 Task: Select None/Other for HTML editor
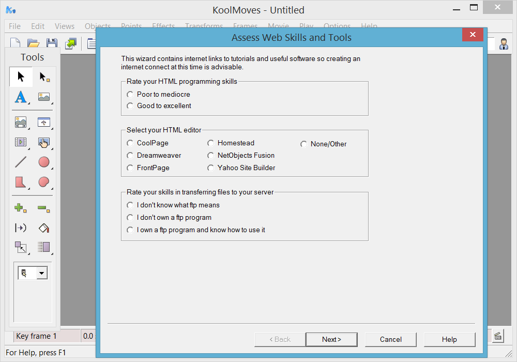click(324, 144)
